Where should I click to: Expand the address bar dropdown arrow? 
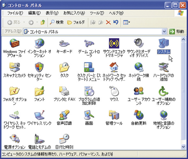pos(164,32)
